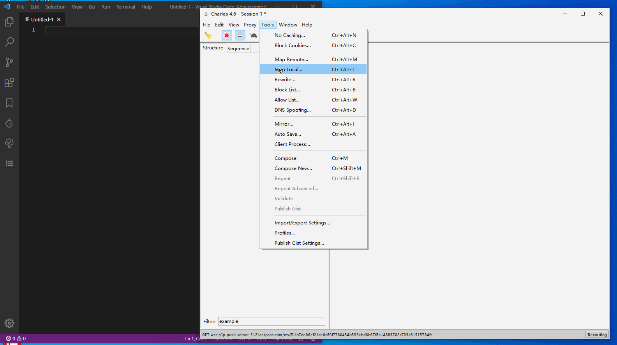This screenshot has height=345, width=617.
Task: Open the list icon view in activity bar
Action: 9,163
